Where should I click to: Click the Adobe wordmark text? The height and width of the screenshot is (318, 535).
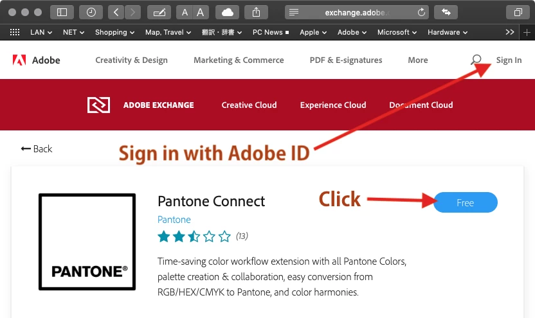tap(46, 60)
